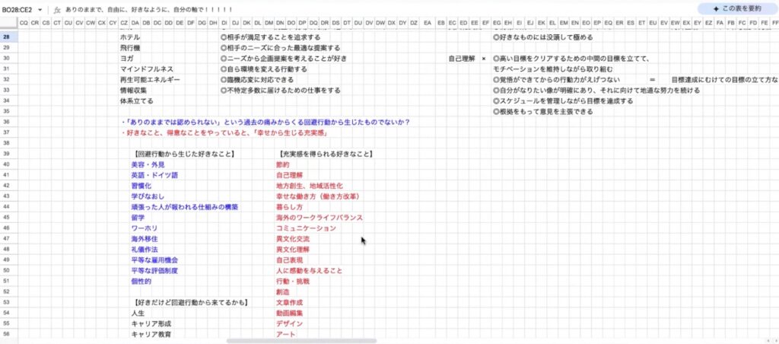Click the cell 自己理解 in row 30
The height and width of the screenshot is (344, 779).
point(462,59)
